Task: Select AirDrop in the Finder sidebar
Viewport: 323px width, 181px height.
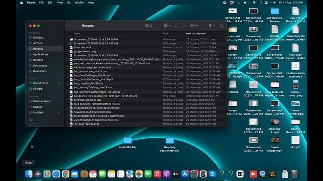Action: coord(38,43)
